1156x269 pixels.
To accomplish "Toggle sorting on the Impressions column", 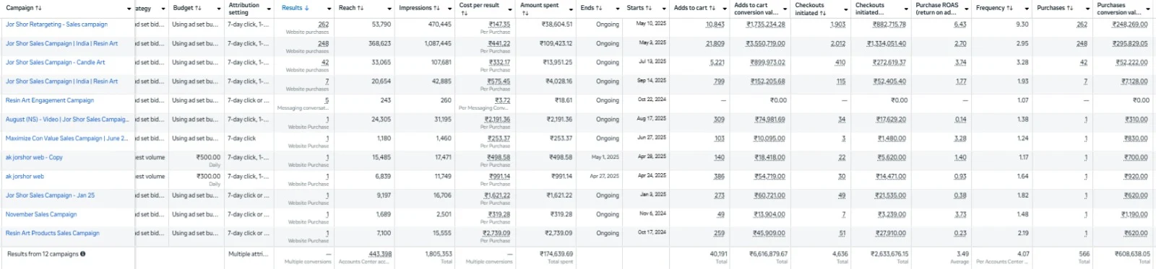I will [436, 8].
